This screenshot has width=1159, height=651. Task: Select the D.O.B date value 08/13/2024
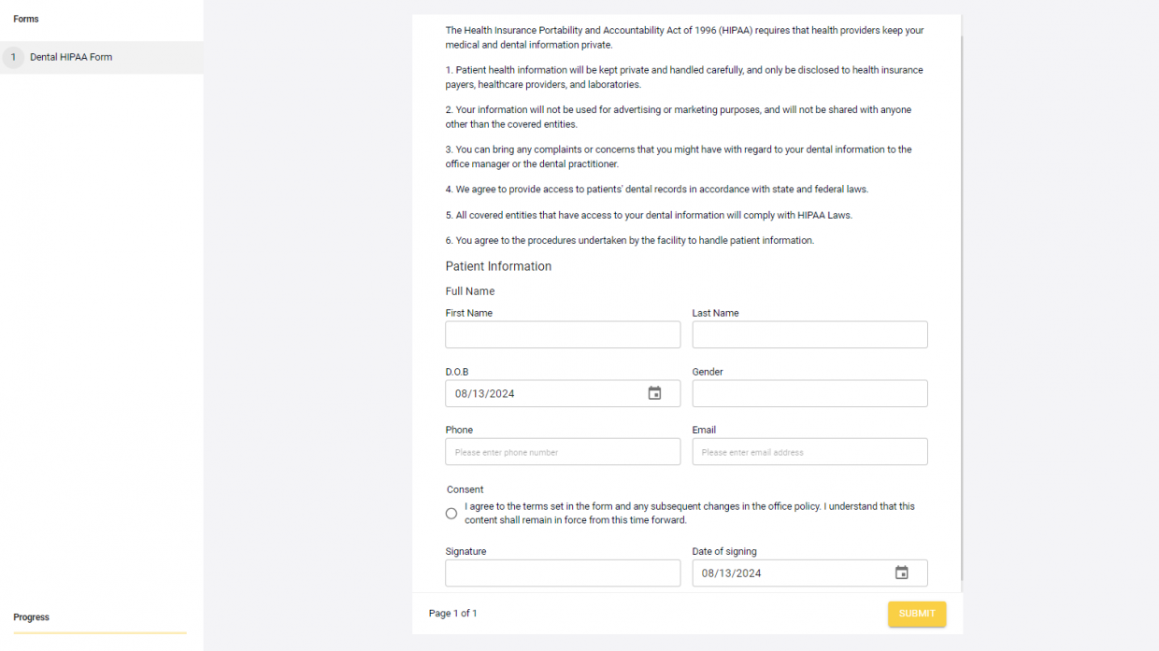tap(482, 393)
